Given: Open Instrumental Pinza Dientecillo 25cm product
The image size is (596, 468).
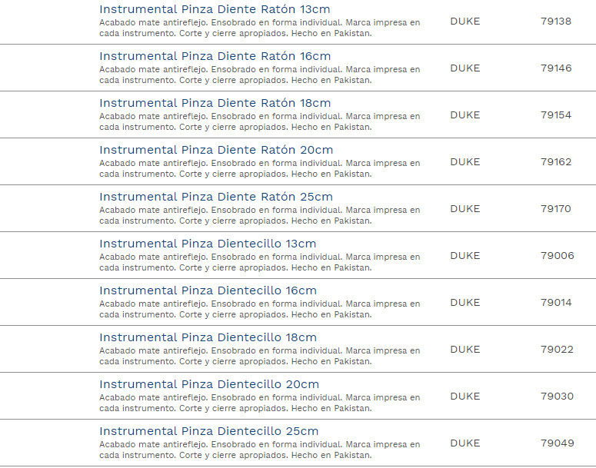Looking at the screenshot, I should point(208,431).
